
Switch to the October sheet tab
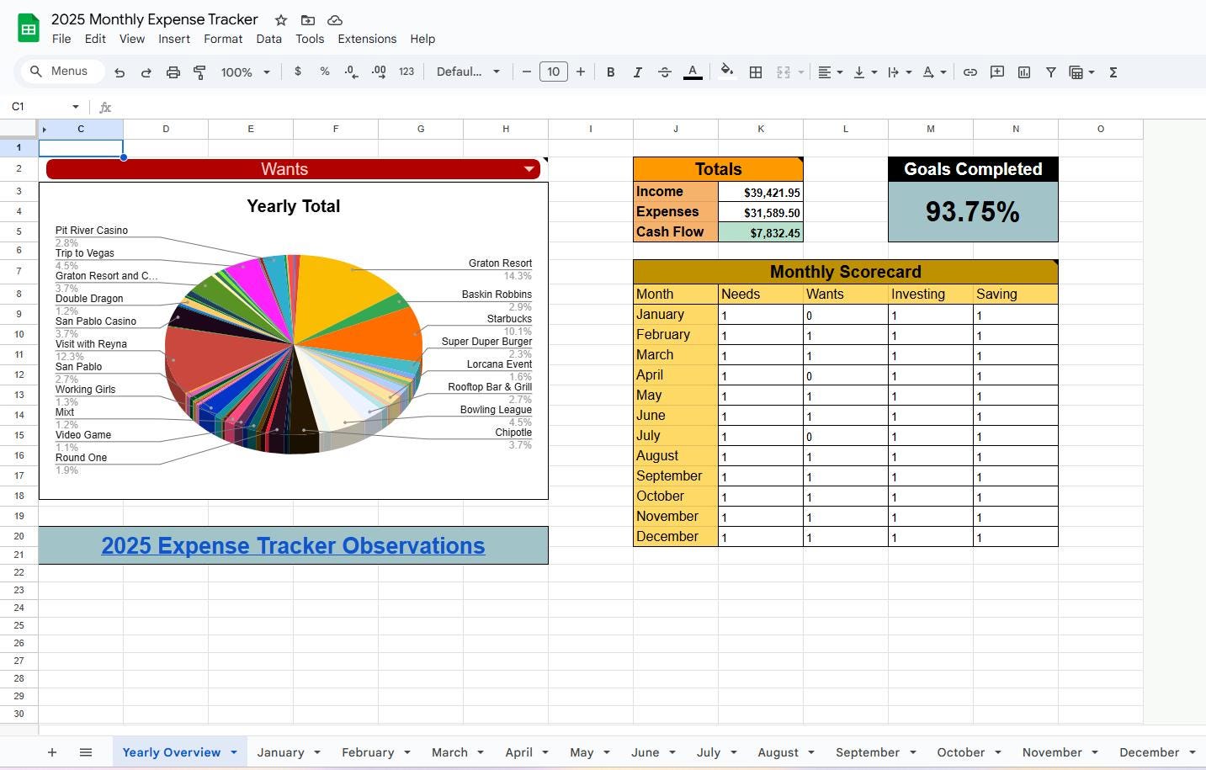coord(960,752)
